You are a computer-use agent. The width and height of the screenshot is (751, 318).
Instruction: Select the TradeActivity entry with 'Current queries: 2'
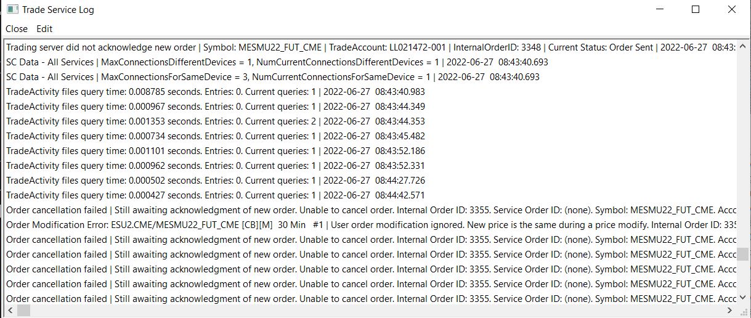215,121
